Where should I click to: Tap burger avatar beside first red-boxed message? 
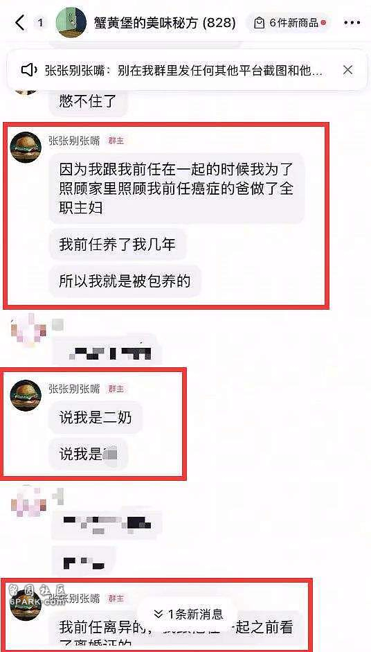(x=26, y=147)
